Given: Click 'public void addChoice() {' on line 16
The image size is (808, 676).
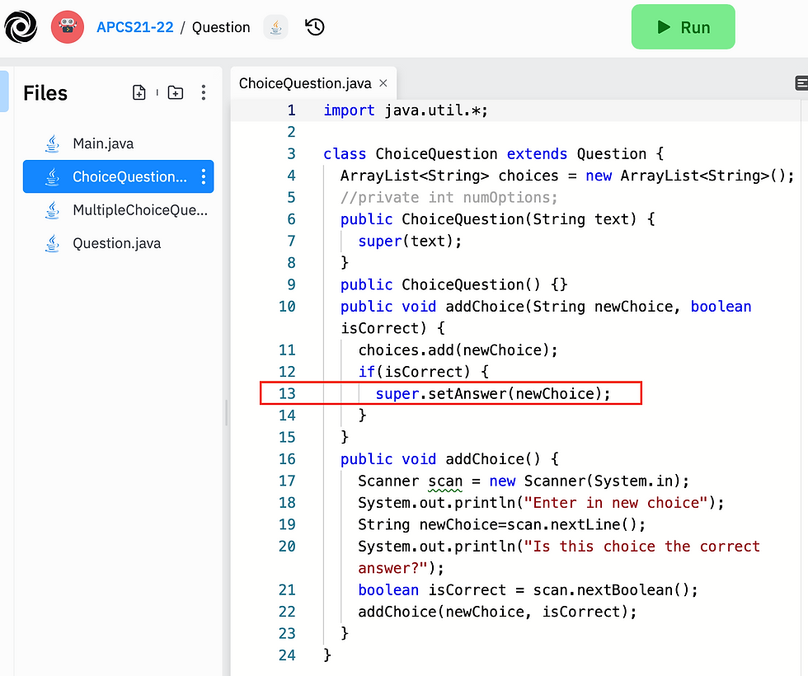Looking at the screenshot, I should tap(450, 459).
